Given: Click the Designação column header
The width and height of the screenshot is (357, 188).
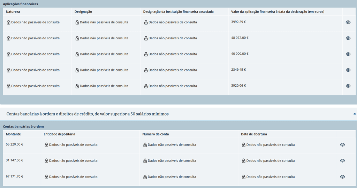Looking at the screenshot, I should tap(83, 11).
